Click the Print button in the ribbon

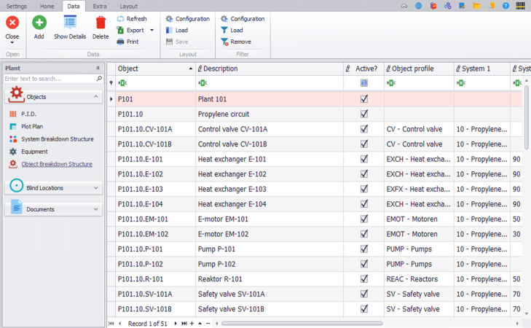coord(127,42)
